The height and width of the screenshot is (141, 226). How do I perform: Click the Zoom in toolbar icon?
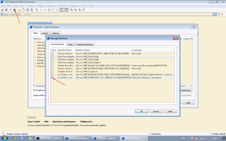72,10
